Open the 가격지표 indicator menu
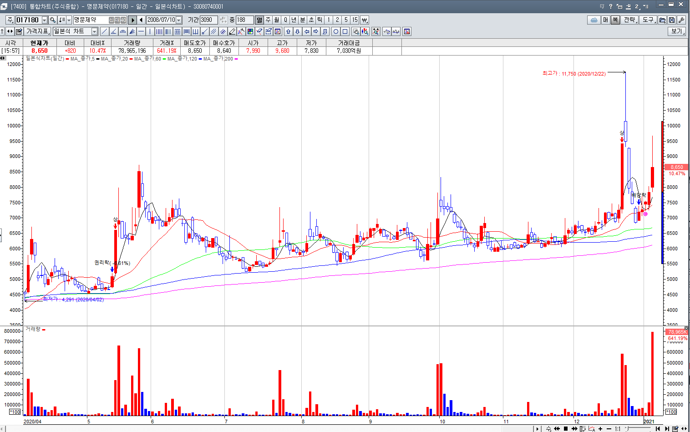 pyautogui.click(x=38, y=31)
